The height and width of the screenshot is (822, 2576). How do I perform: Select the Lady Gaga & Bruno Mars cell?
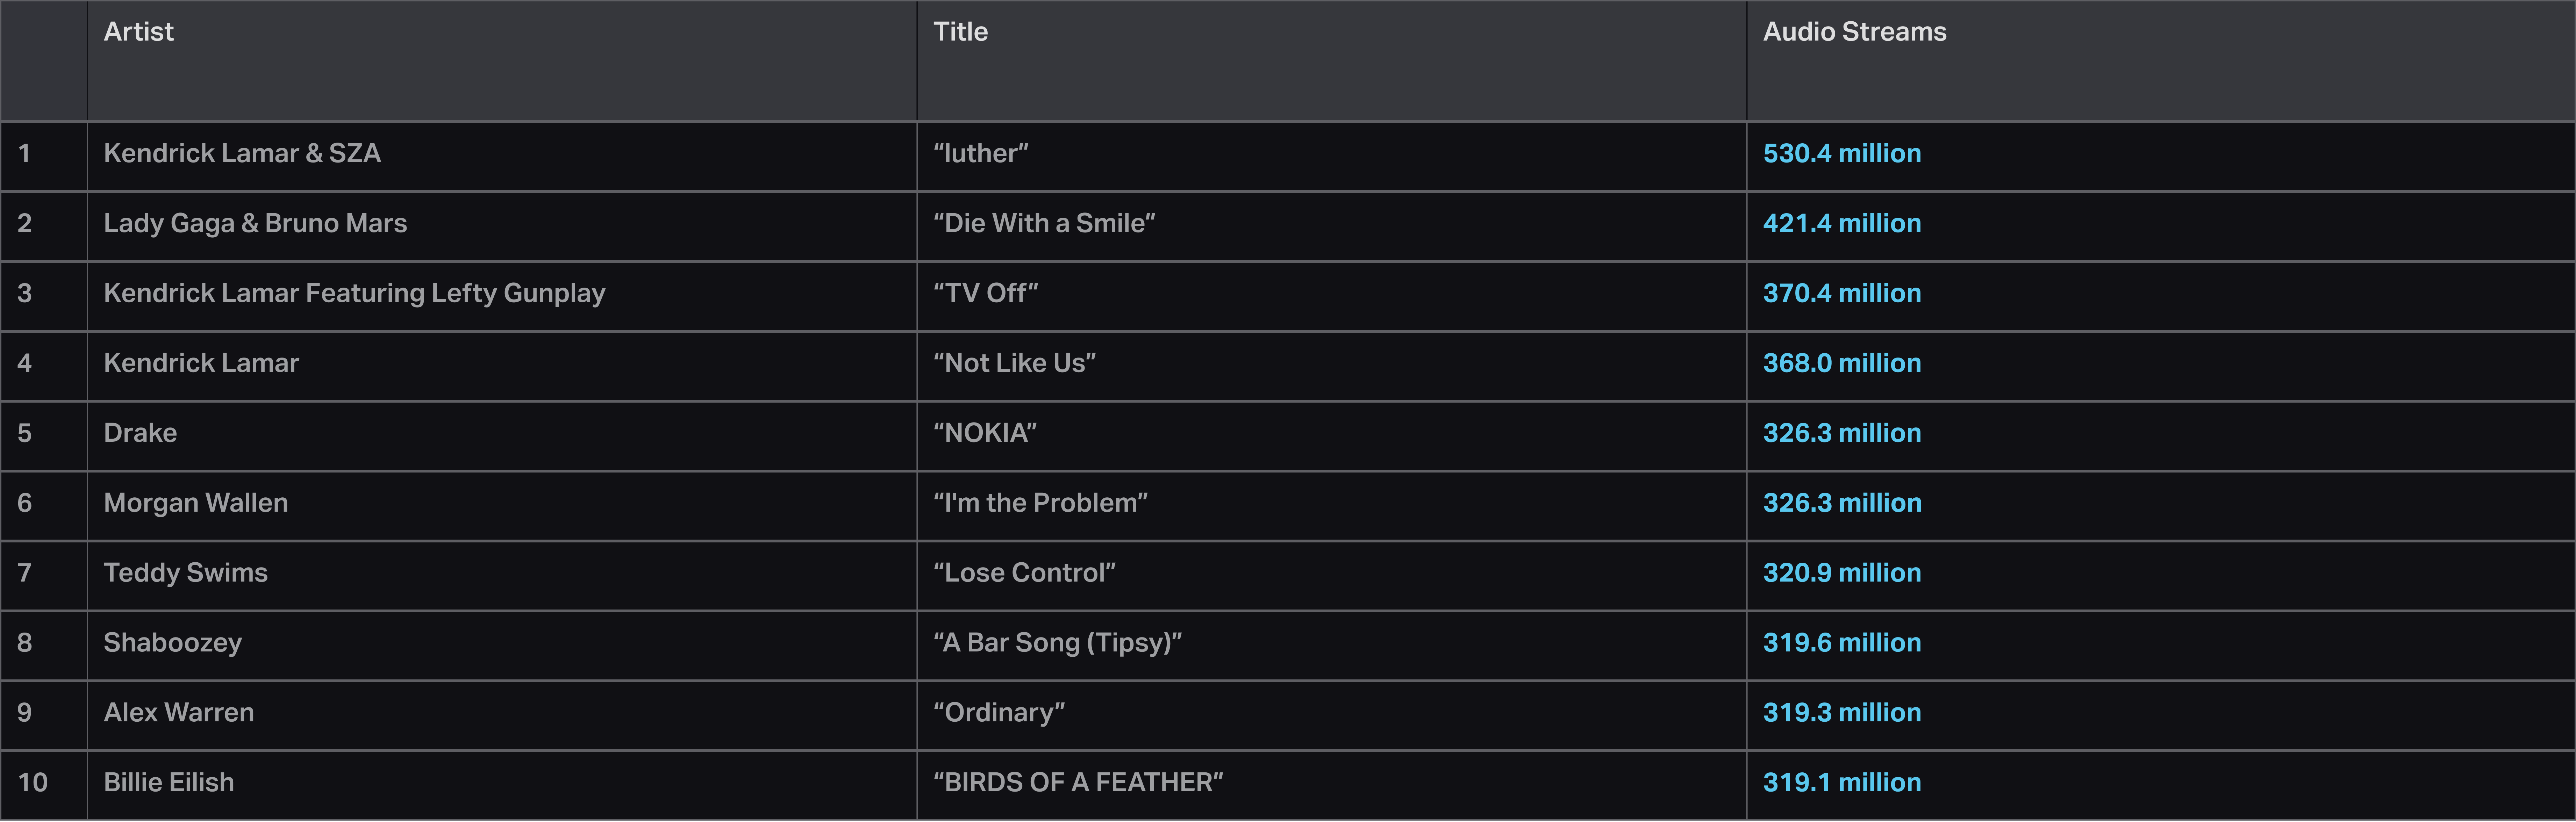[x=255, y=223]
